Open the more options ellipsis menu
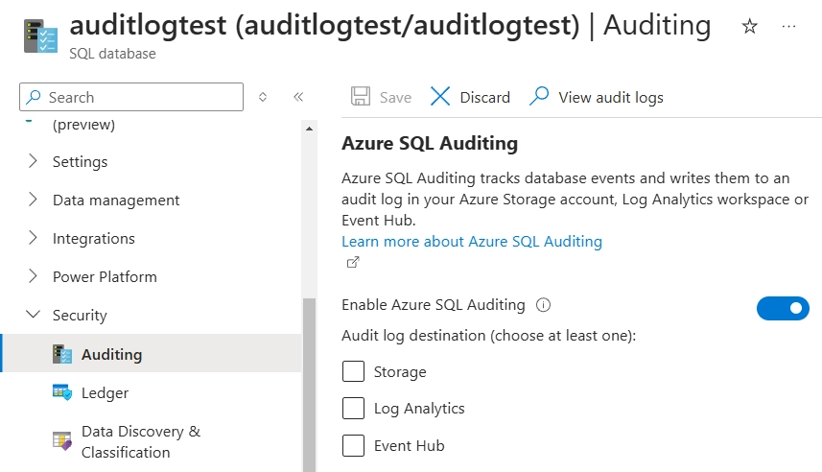This screenshot has width=822, height=472. tap(789, 27)
